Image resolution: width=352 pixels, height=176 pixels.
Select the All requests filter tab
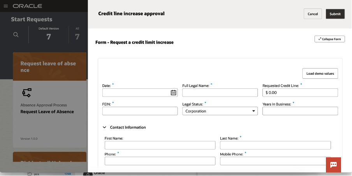tap(77, 34)
